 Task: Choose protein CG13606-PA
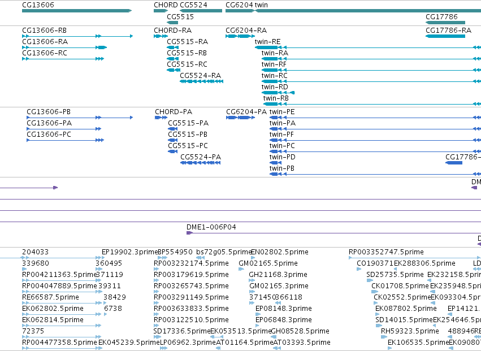tap(49, 123)
